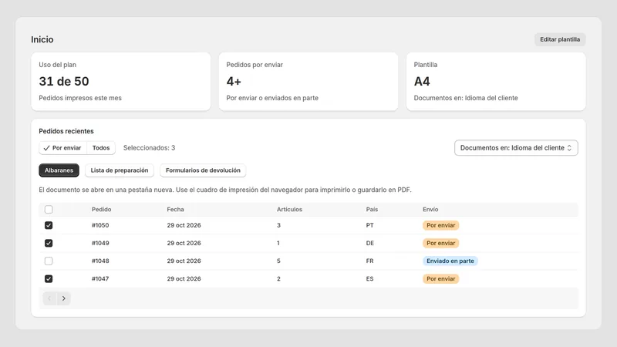Select the Albaranes document type
Screen dimensions: 617x347
pos(59,170)
